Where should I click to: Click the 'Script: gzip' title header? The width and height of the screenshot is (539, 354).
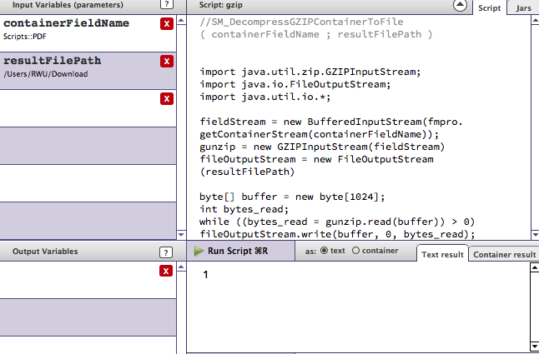220,5
